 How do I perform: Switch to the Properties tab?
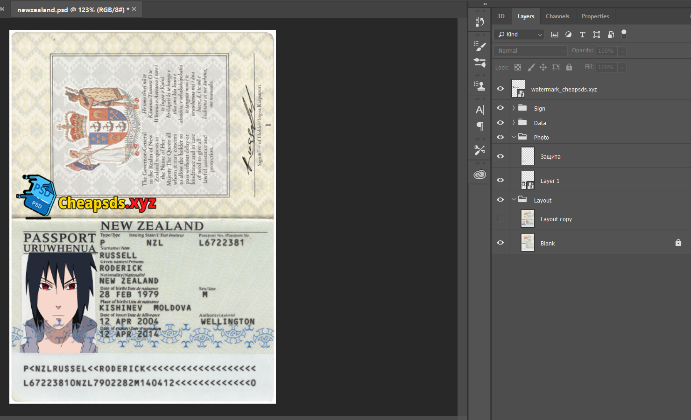point(595,16)
